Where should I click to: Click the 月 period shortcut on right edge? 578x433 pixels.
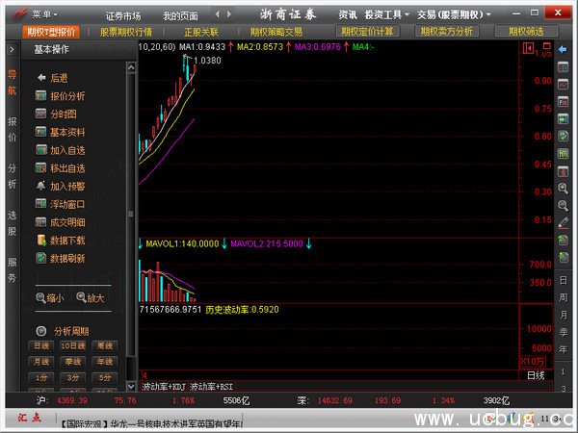tap(563, 315)
